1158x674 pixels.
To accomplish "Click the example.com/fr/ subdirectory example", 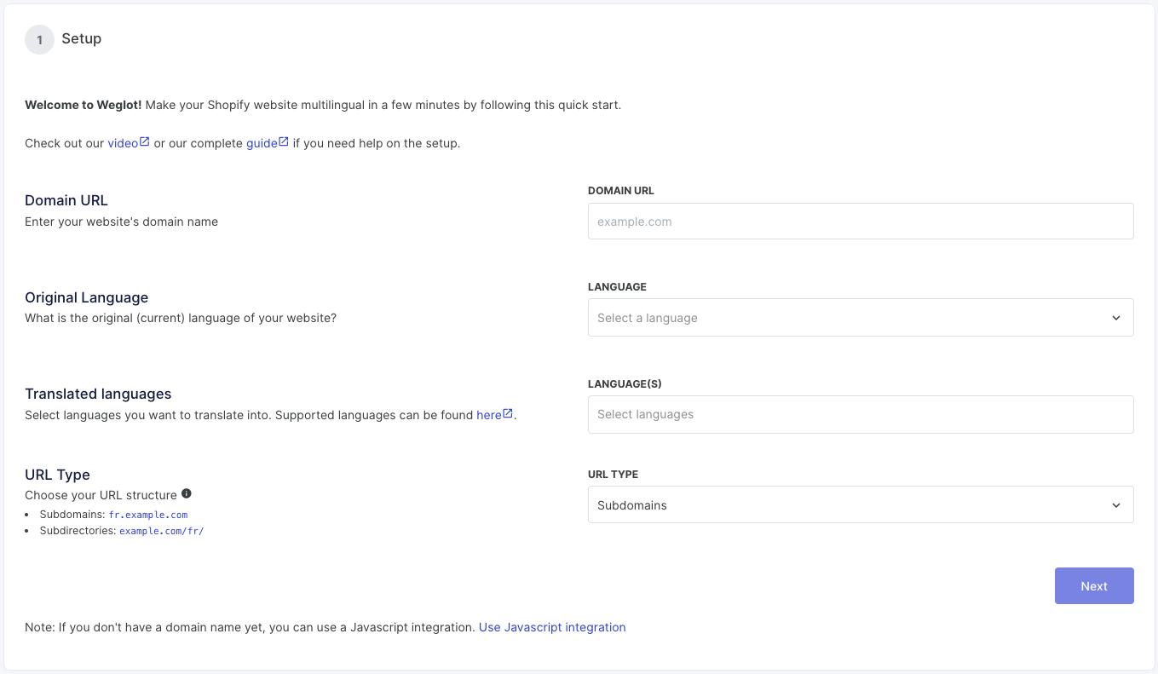I will (x=161, y=531).
